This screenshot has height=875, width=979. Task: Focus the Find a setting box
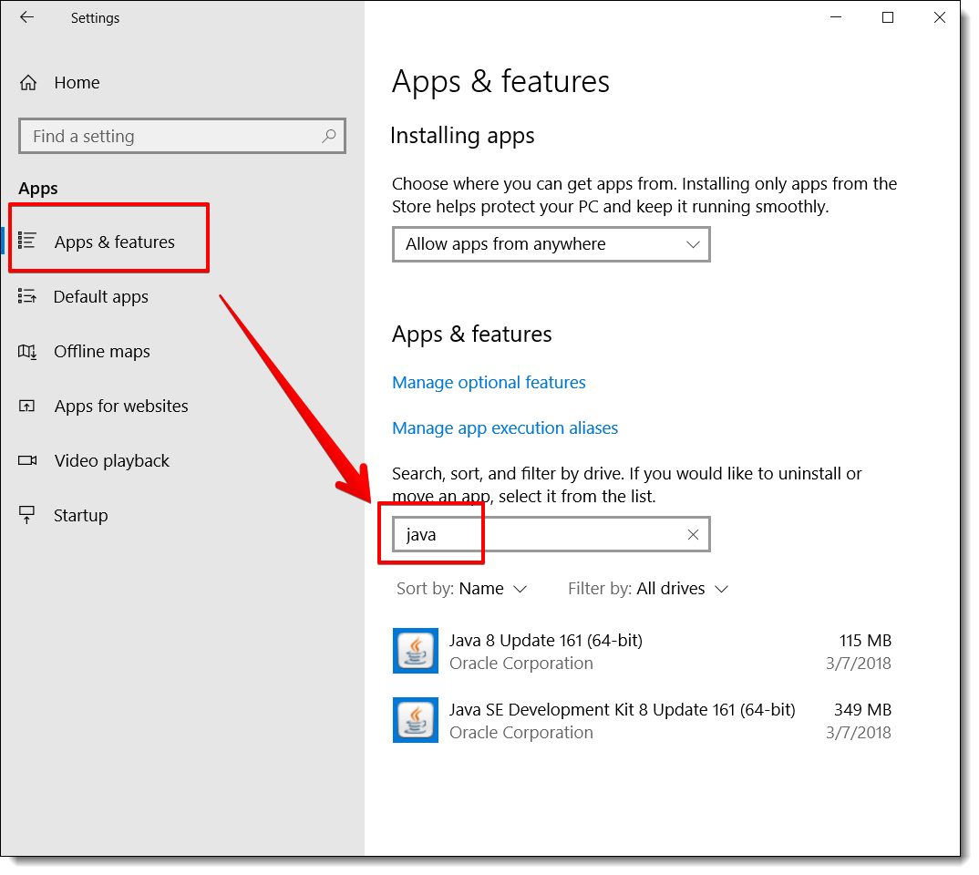tap(182, 136)
